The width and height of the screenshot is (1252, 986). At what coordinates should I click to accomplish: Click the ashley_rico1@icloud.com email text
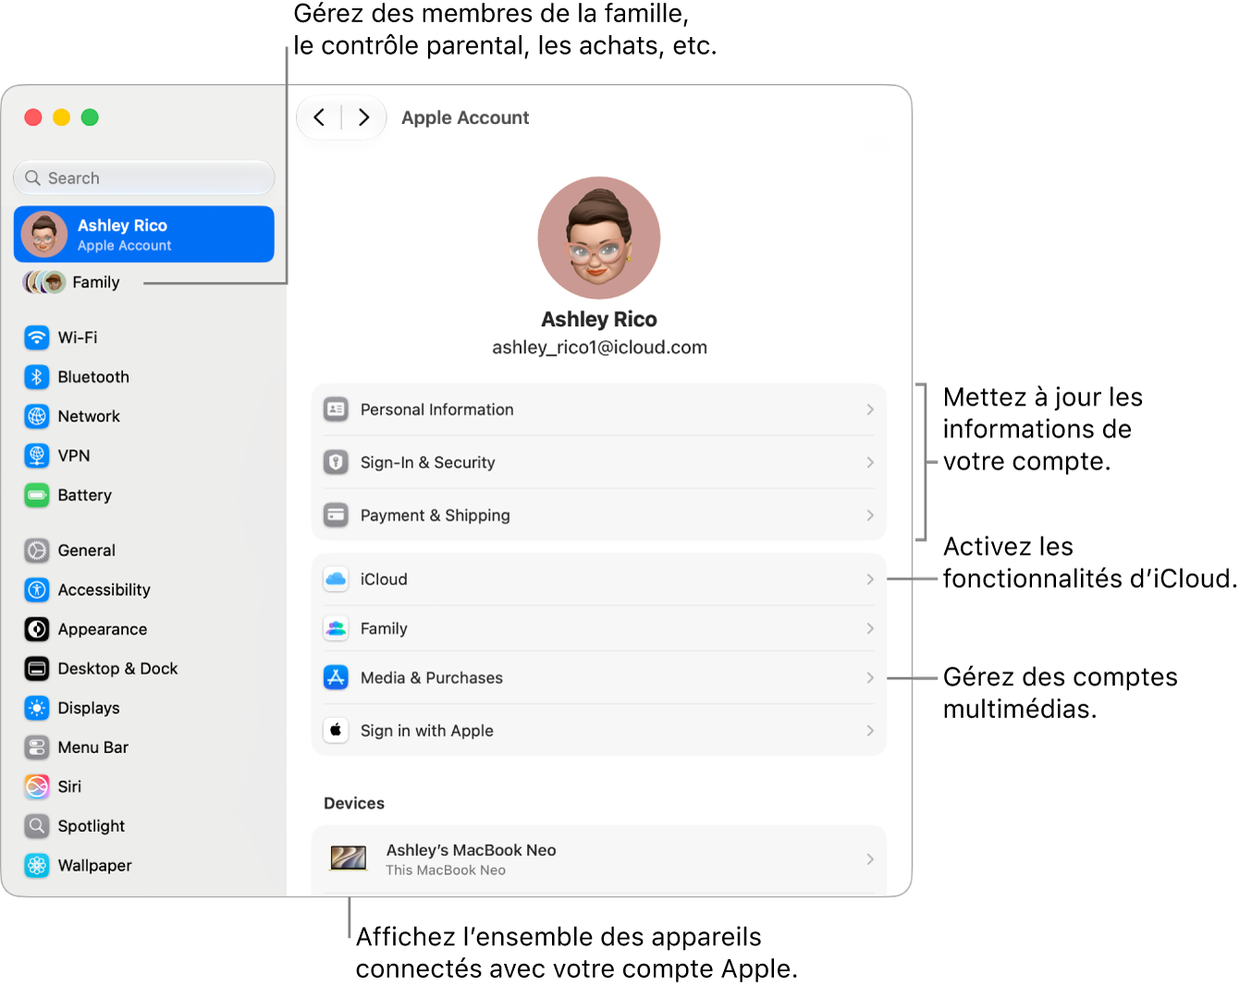pos(599,347)
